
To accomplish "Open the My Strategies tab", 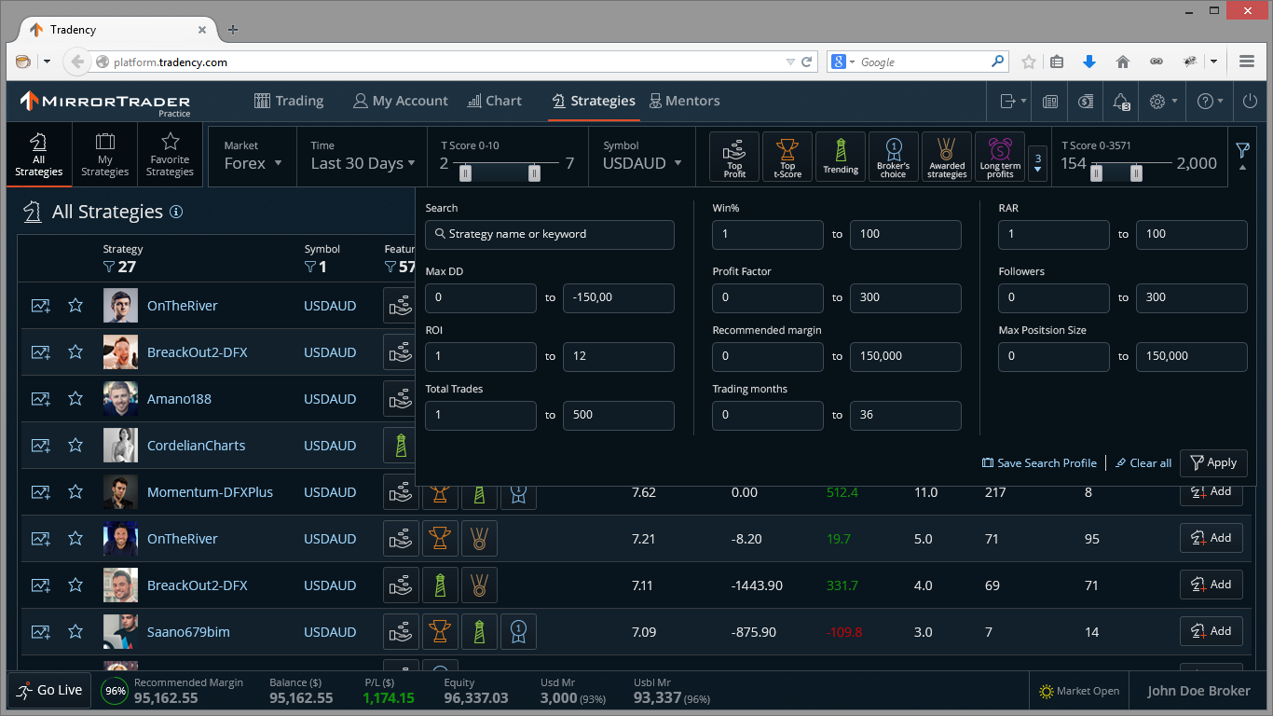I will (x=104, y=155).
